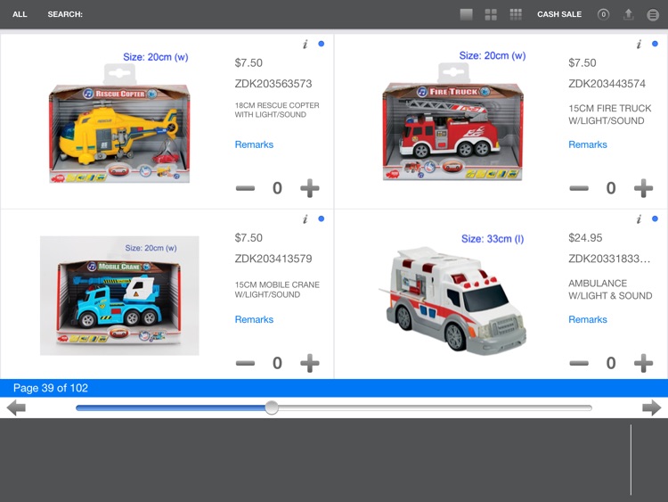The height and width of the screenshot is (502, 668).
Task: Open the ALL category filter
Action: click(20, 14)
